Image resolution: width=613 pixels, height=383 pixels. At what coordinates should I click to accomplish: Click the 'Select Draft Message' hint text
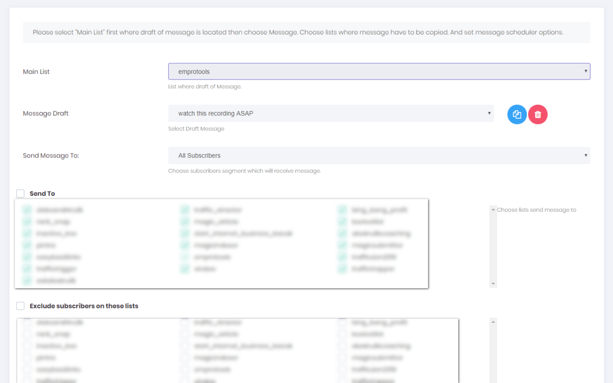(x=196, y=129)
